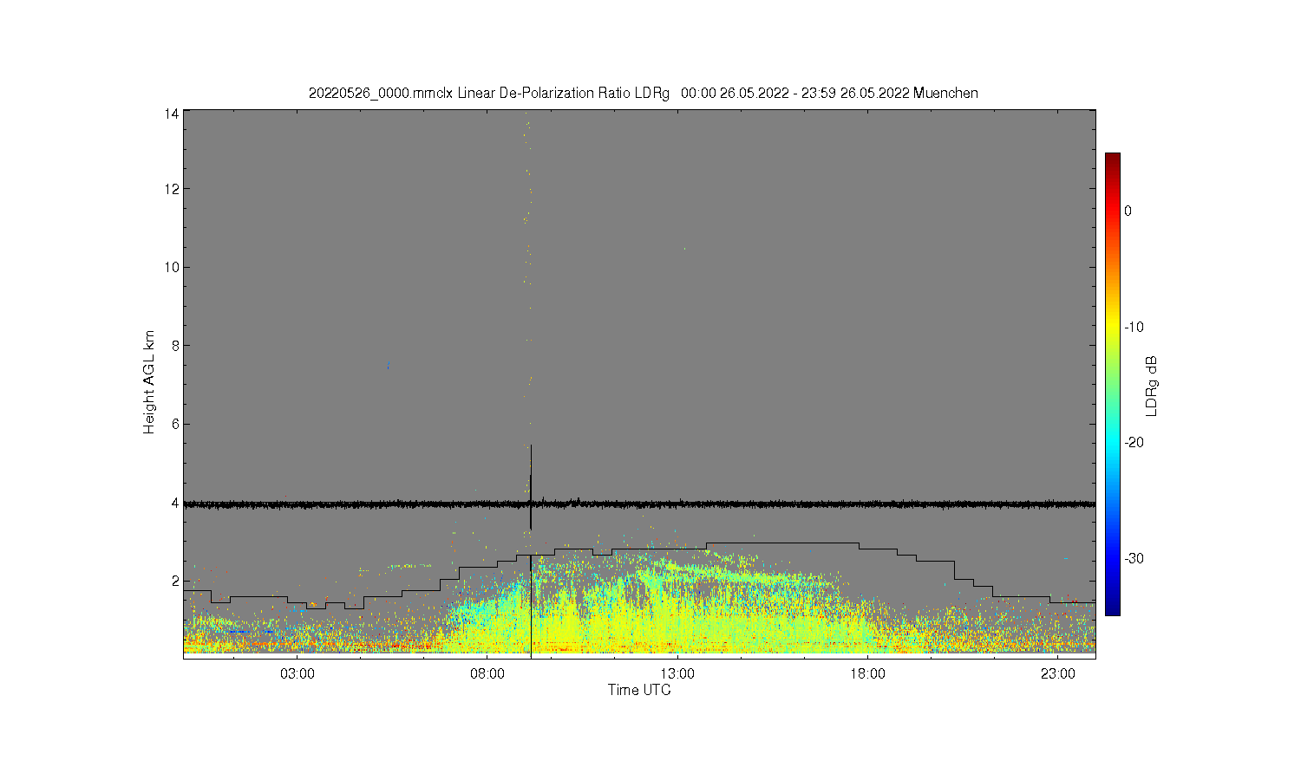The image size is (1301, 780).
Task: Click the 'Time UTC' axis label
Action: point(639,690)
